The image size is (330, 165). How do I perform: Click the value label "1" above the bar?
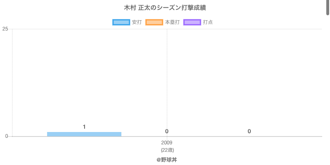[x=84, y=127]
